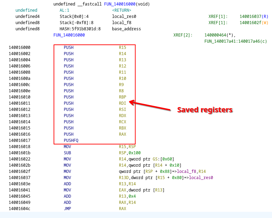Select the [R14 + 0x10] operand
Viewport: 272px width, 218px height.
pos(167,165)
